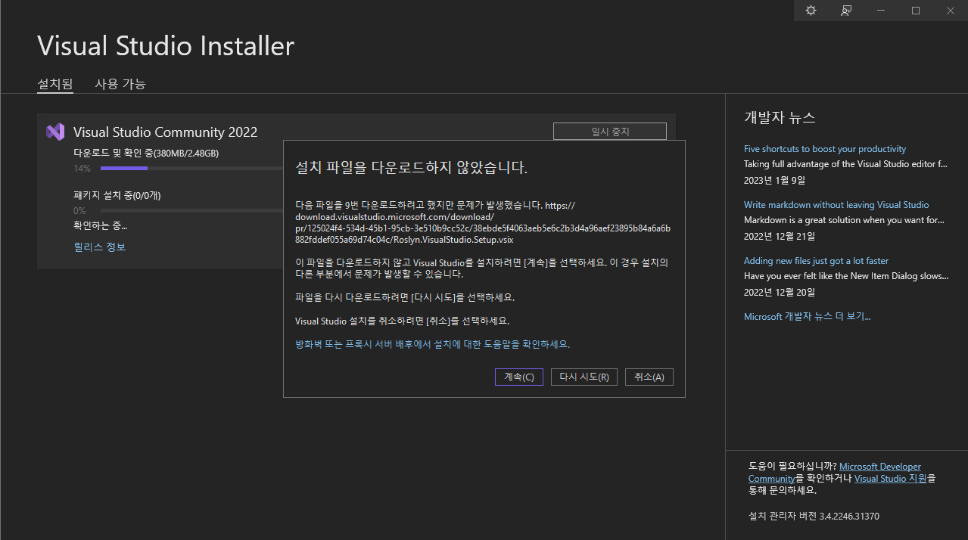Viewport: 968px width, 540px height.
Task: Click the date '2023년 1월 9일'
Action: click(775, 180)
